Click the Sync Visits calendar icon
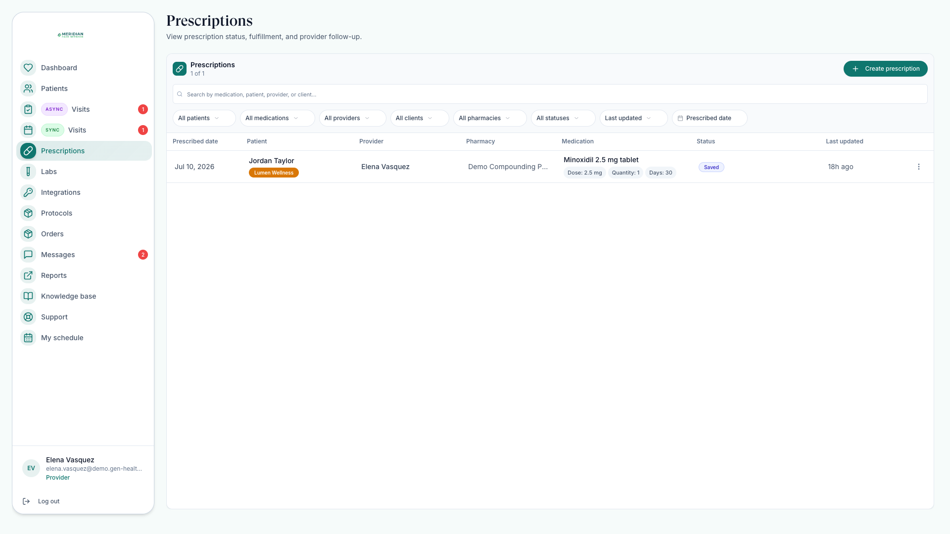 pos(28,130)
